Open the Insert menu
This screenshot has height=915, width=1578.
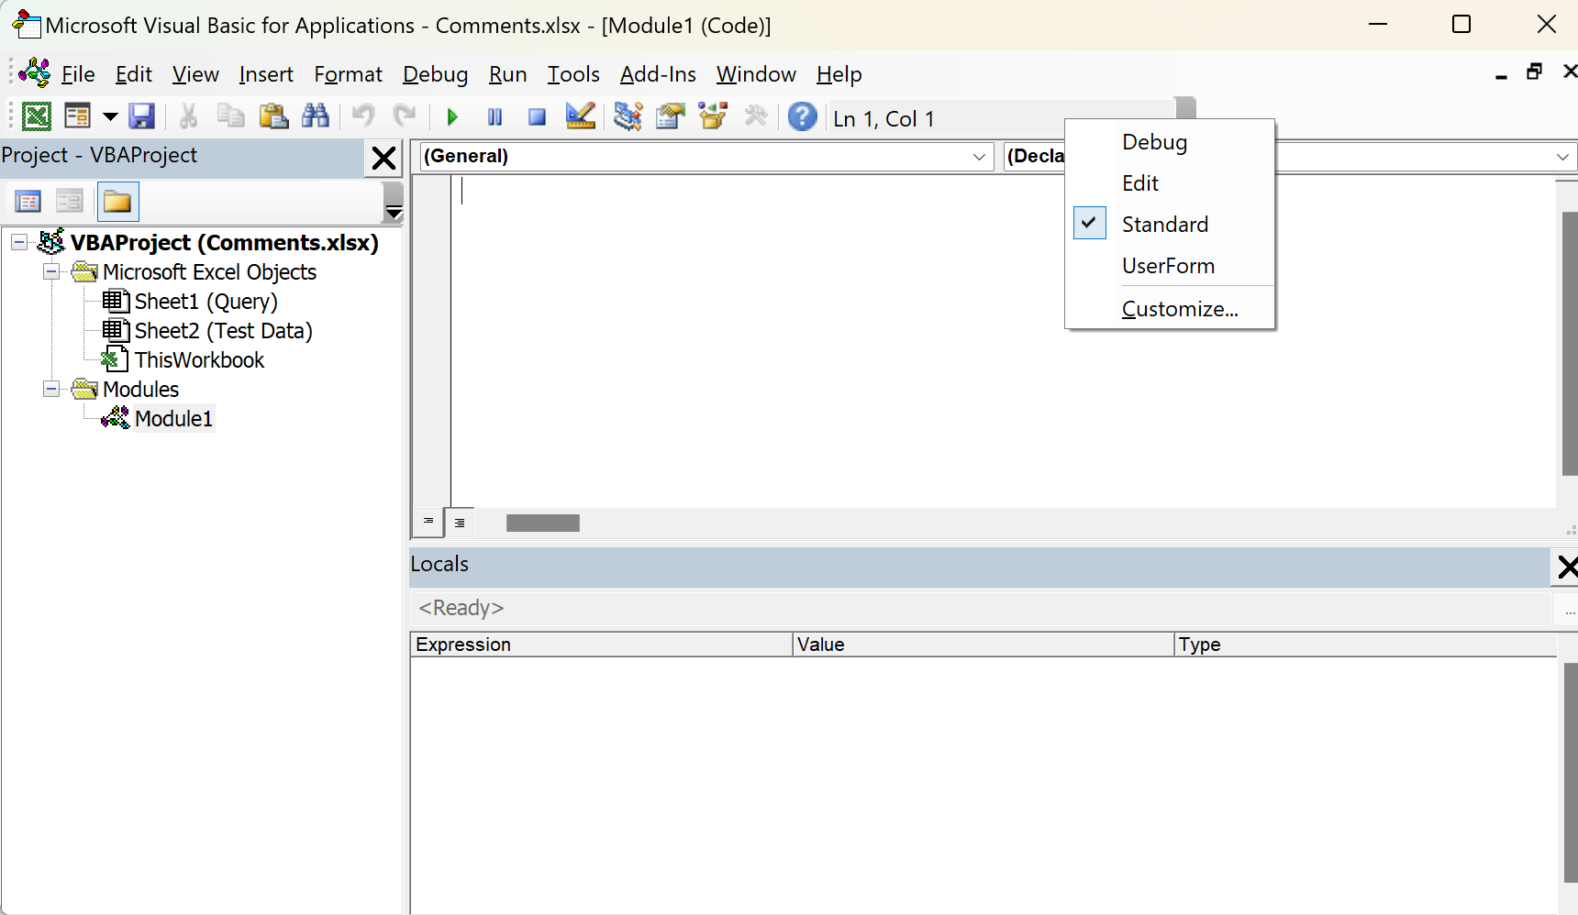click(266, 74)
